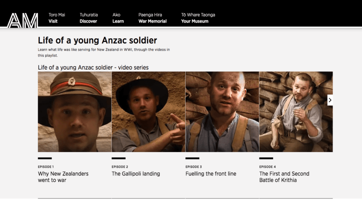Viewport: 362px width, 218px height.
Task: Advance the video carousel with next arrow
Action: pos(330,100)
